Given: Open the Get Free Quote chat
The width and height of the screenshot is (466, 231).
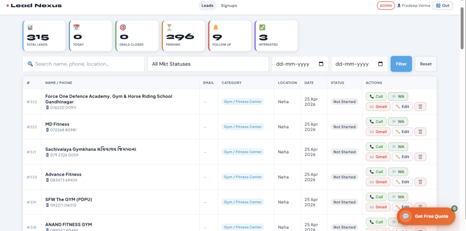Looking at the screenshot, I should pyautogui.click(x=426, y=216).
